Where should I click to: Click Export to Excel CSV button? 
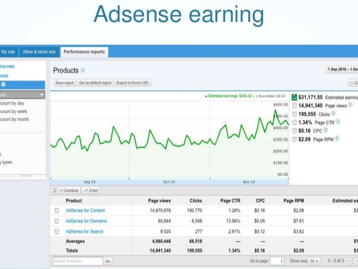pyautogui.click(x=132, y=83)
